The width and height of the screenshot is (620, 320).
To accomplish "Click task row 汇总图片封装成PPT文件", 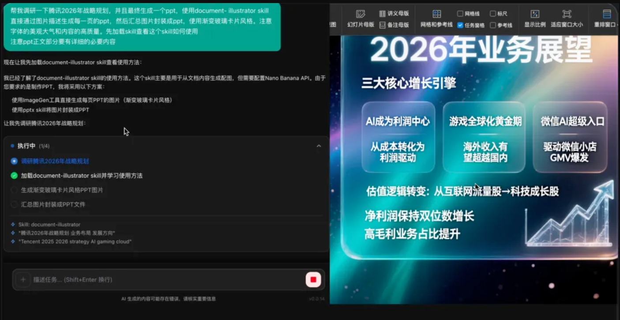I will pyautogui.click(x=53, y=204).
